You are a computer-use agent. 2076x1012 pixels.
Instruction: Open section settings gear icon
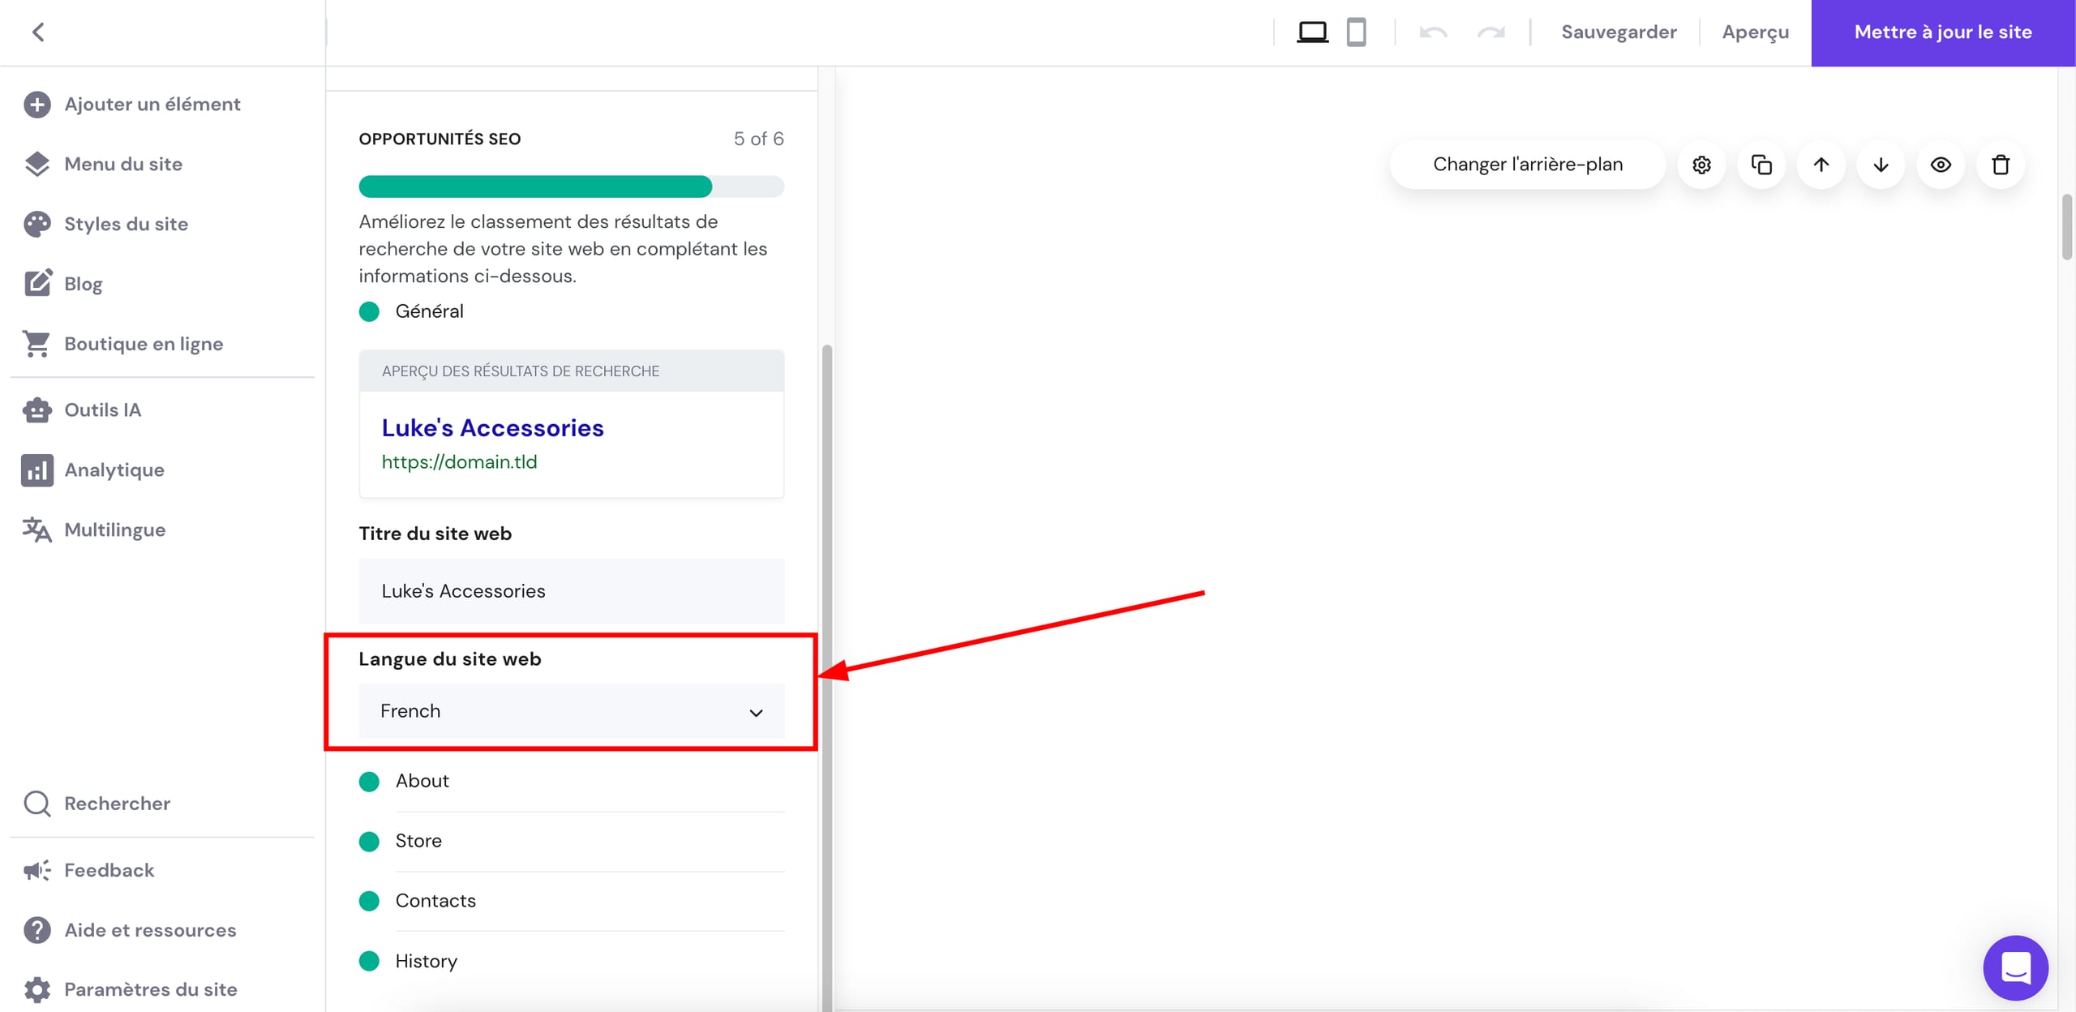[1701, 165]
